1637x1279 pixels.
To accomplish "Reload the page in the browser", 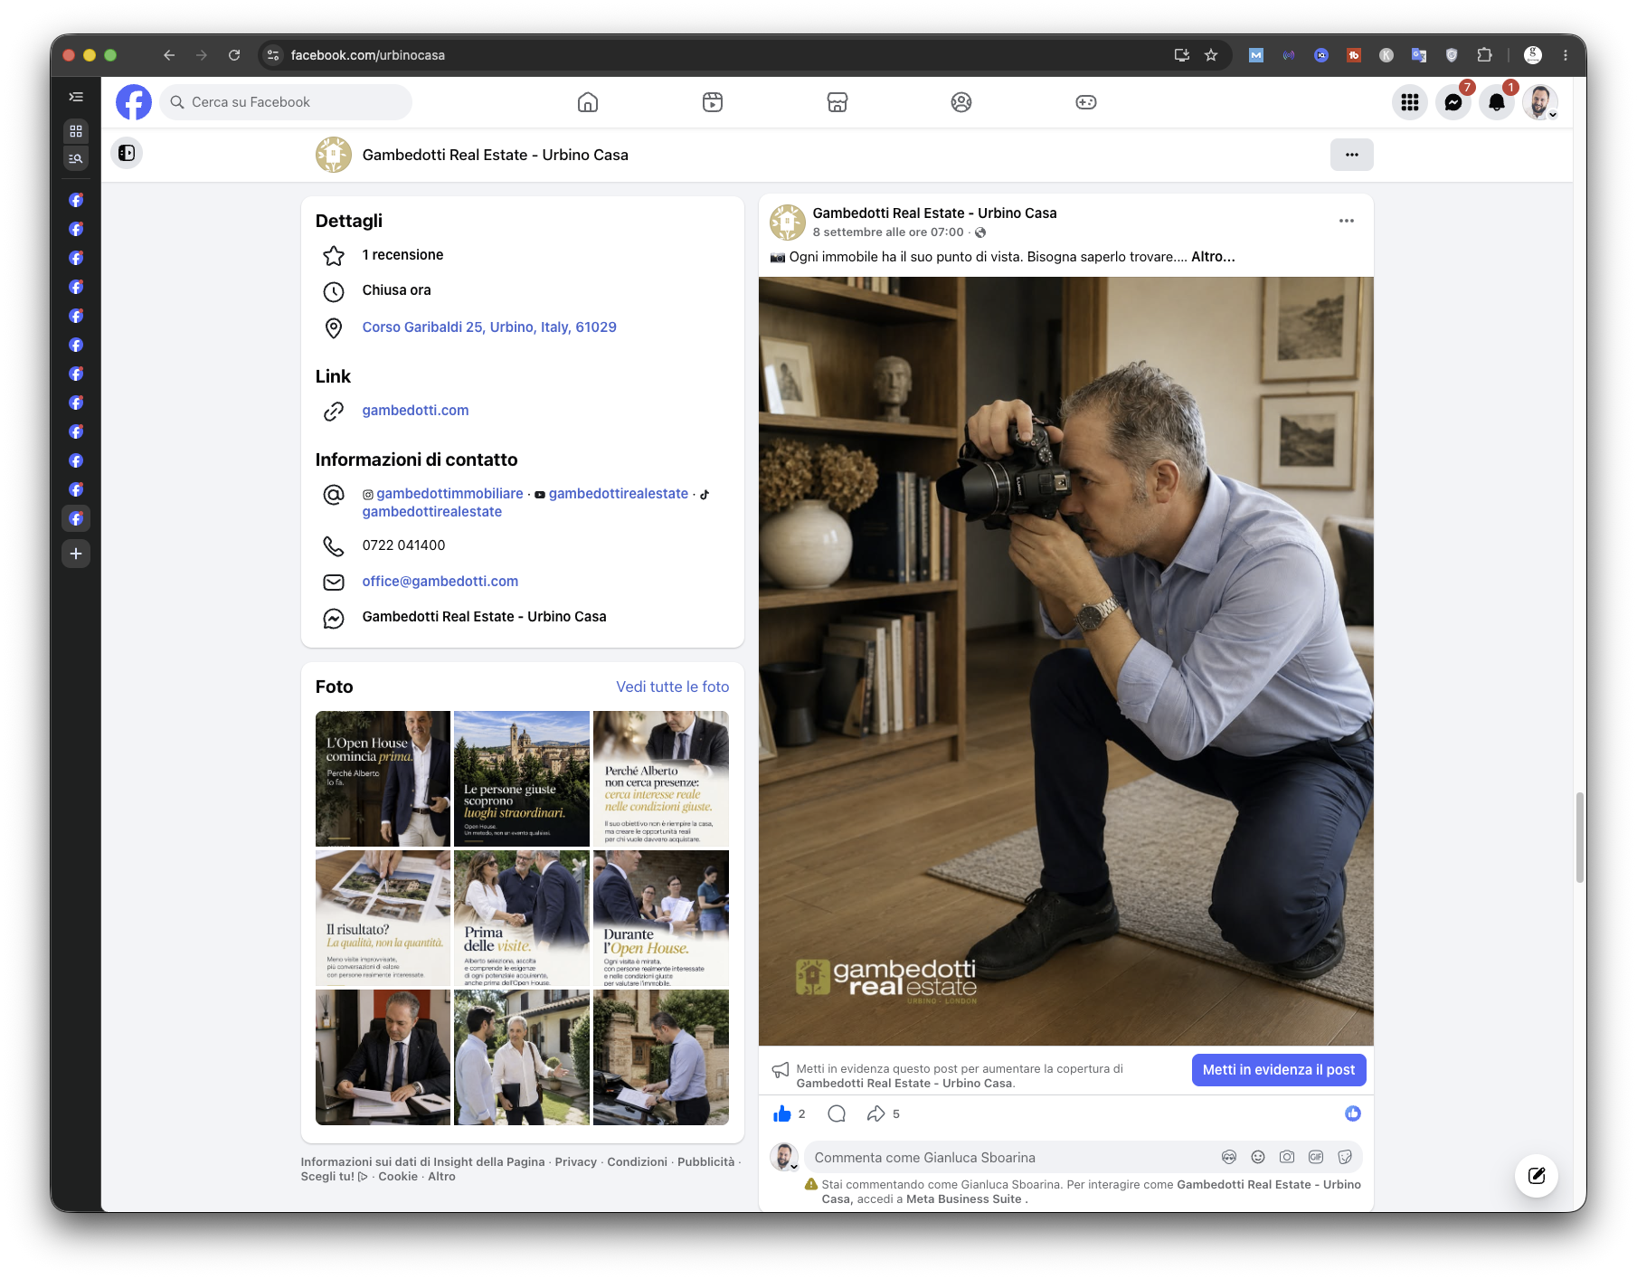I will 234,55.
